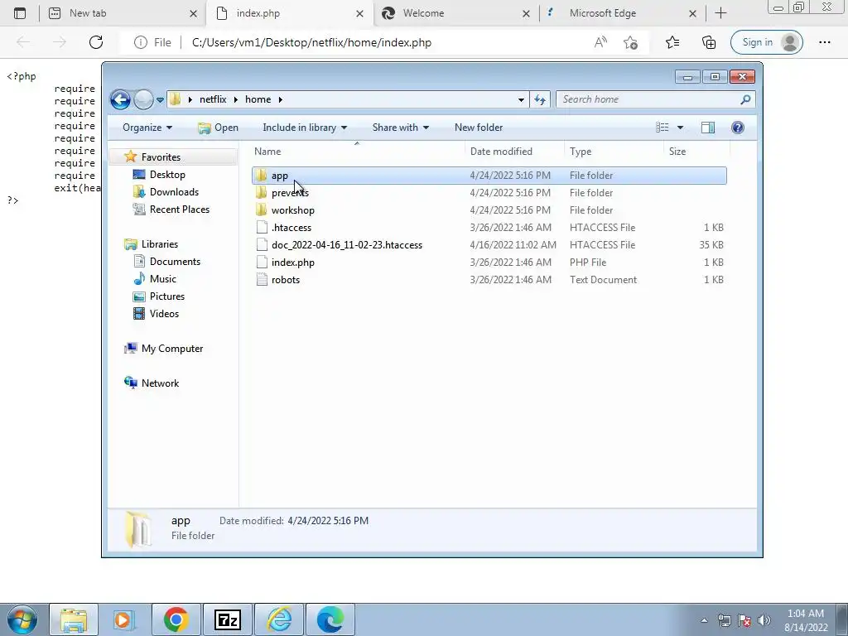Viewport: 848px width, 636px height.
Task: Click the refresh button beside the address bar
Action: pos(540,99)
